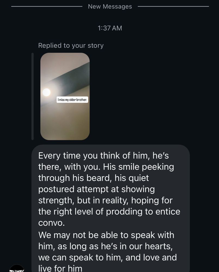
Task: Tap the sender's profile avatar
Action: point(17,269)
